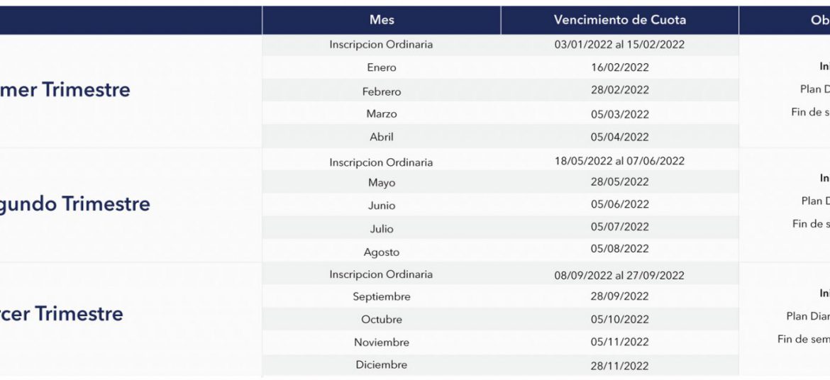Click the first Inscripcion Ordinaria row cell
This screenshot has height=380, width=830.
(381, 45)
